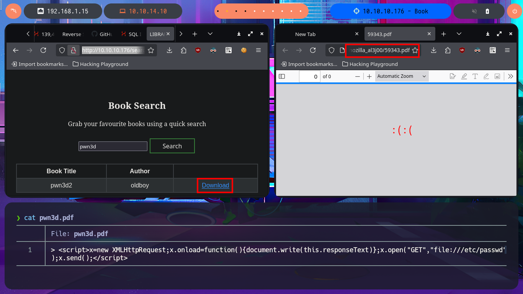
Task: Open Hacking Playground folder in PDF browser
Action: click(x=370, y=64)
